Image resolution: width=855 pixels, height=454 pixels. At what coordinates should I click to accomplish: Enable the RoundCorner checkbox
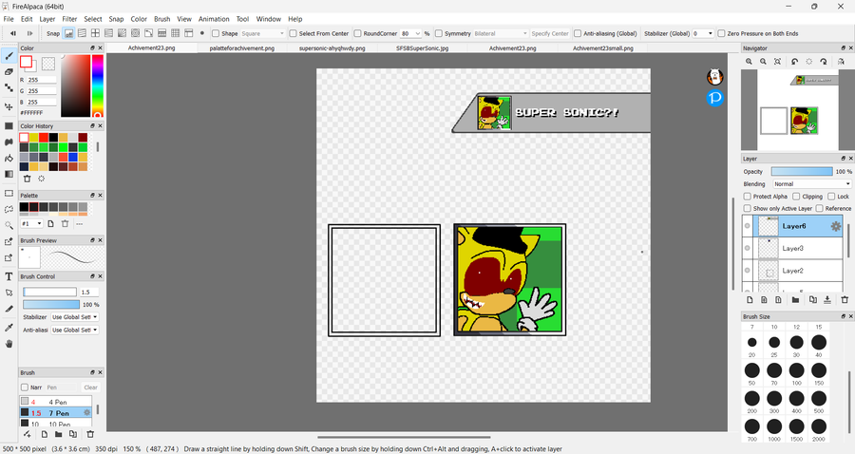point(358,33)
